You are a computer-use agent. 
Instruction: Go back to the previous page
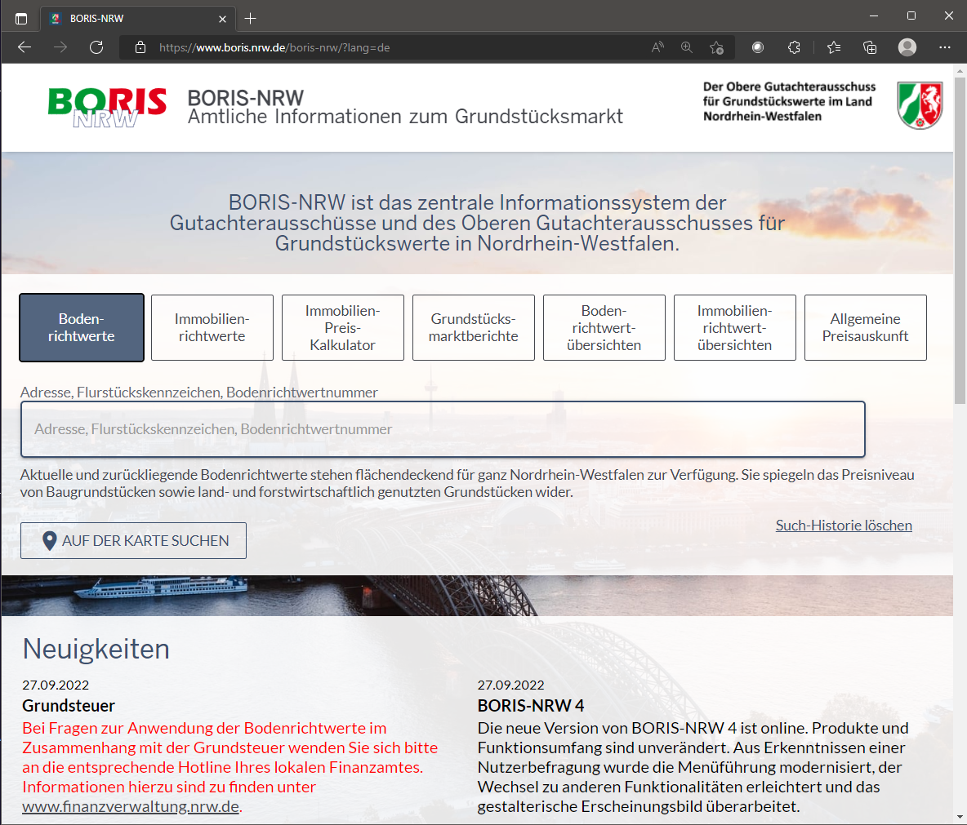25,47
